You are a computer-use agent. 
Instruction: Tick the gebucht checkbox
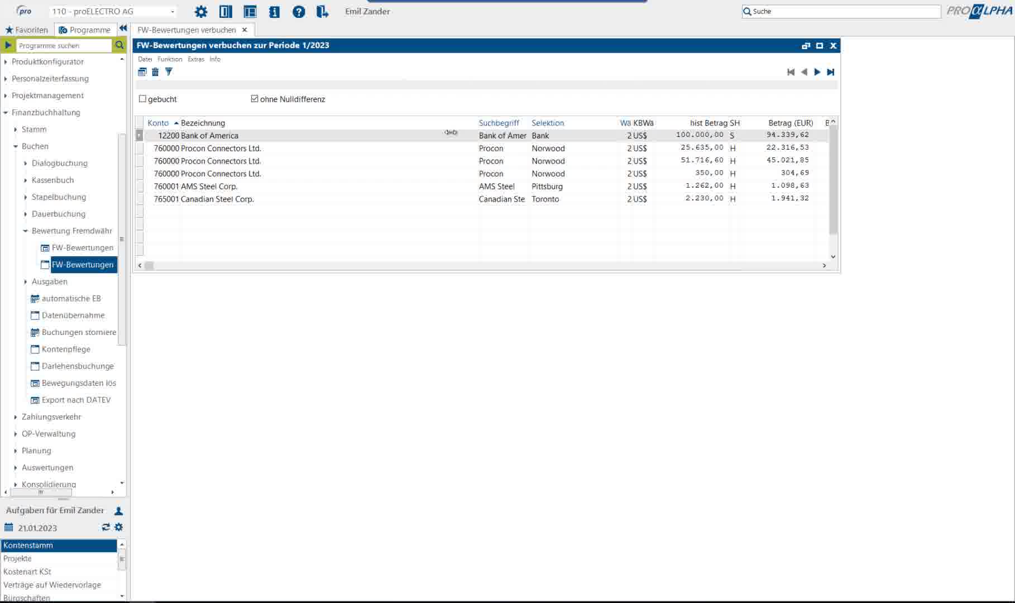point(142,99)
